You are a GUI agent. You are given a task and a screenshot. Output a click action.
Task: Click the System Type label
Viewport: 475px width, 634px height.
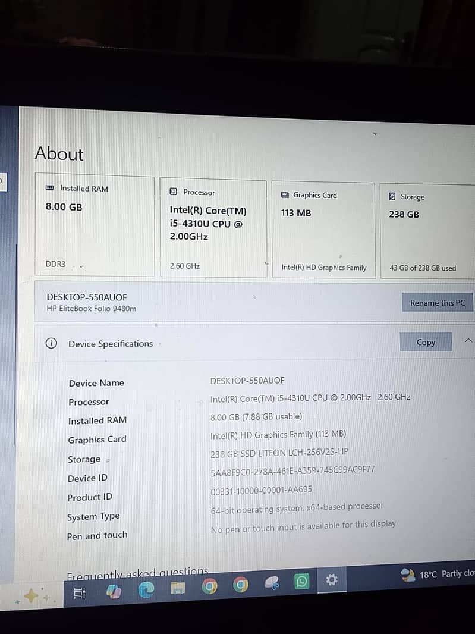pyautogui.click(x=93, y=517)
